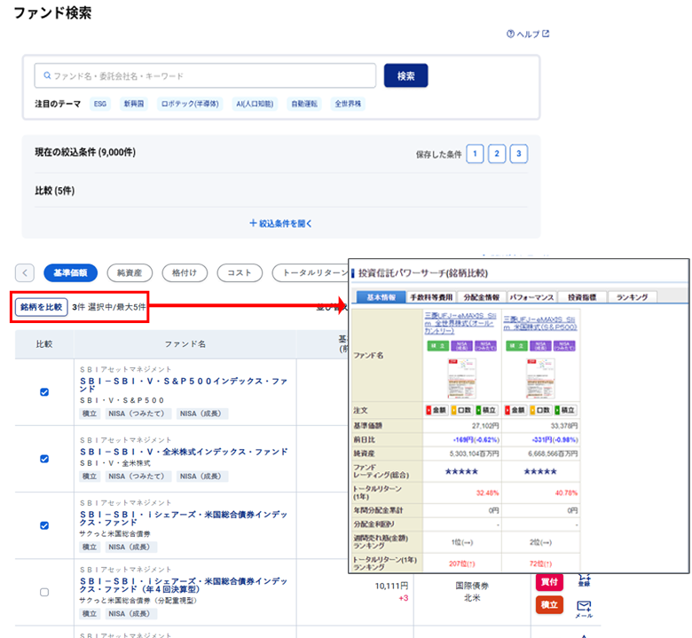
Task: Click the 10,111円 price cell
Action: (x=391, y=586)
